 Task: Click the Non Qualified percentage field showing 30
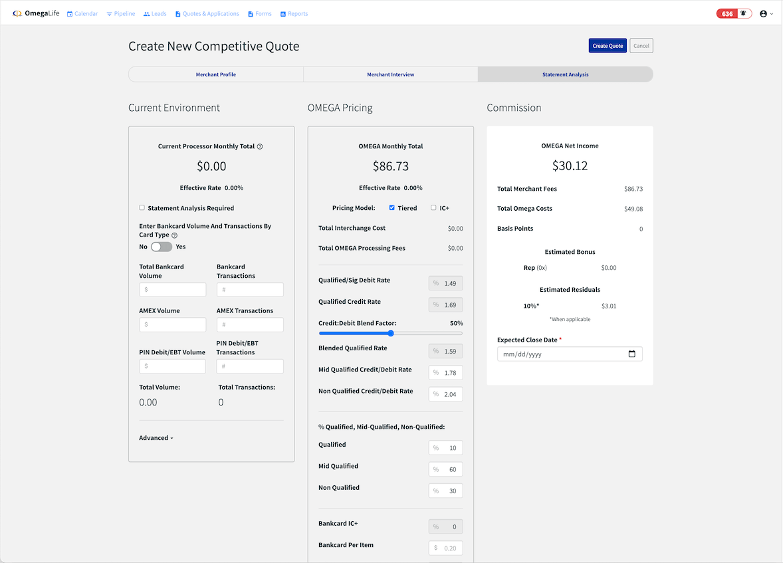click(445, 491)
